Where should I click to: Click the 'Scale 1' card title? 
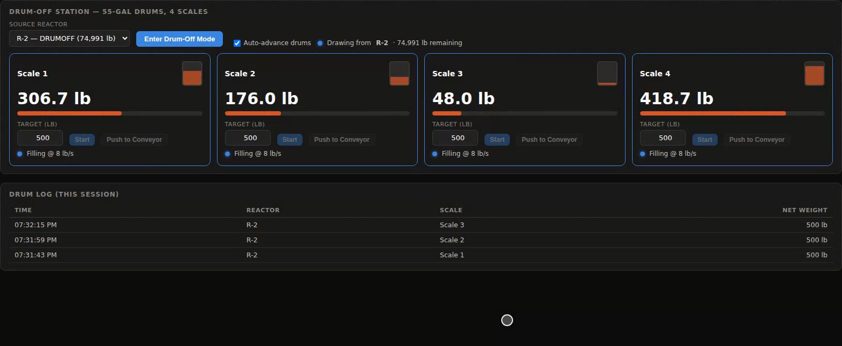pyautogui.click(x=32, y=74)
